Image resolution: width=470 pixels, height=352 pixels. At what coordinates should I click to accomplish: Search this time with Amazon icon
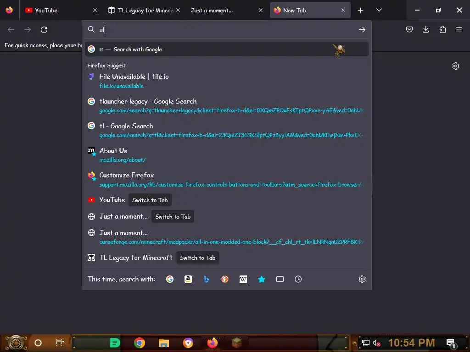pos(188,279)
